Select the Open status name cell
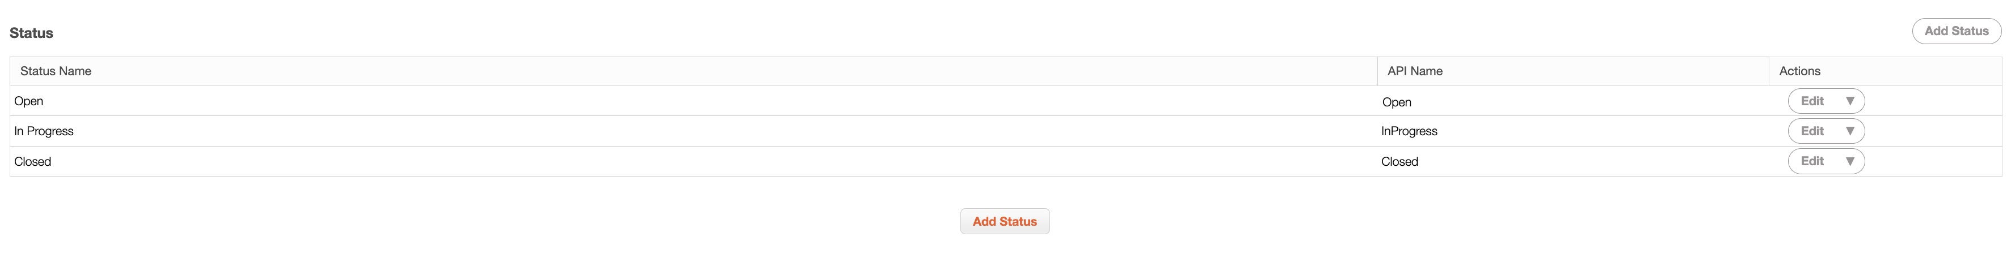Screen dimensions: 2015x258 coord(29,101)
